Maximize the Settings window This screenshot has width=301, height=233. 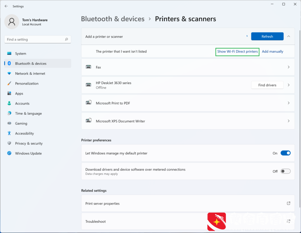pos(284,4)
